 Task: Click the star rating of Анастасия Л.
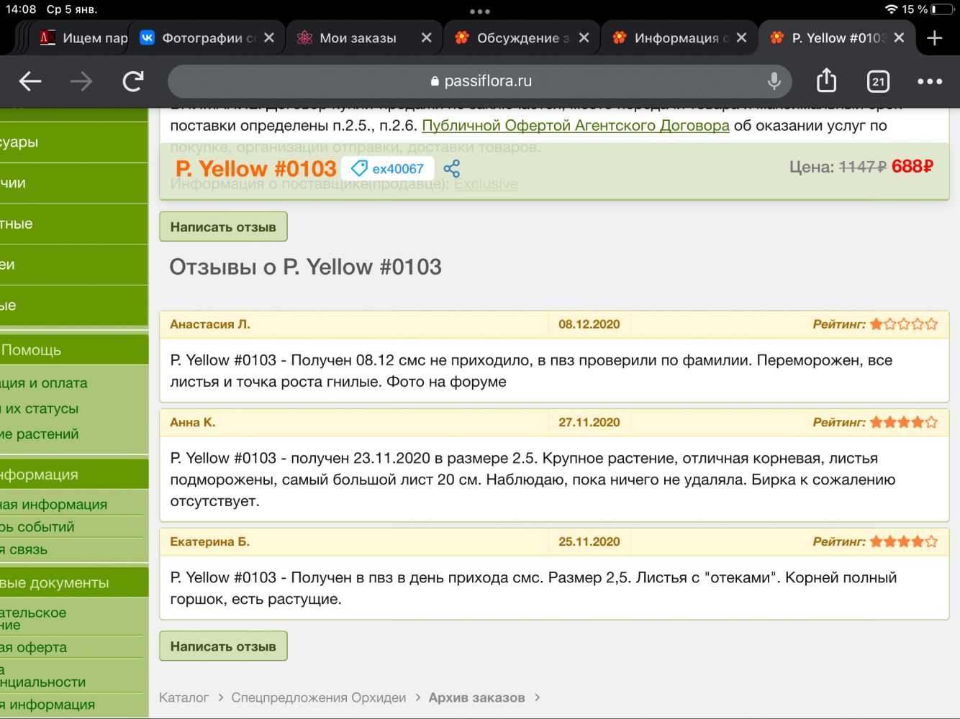click(x=903, y=324)
